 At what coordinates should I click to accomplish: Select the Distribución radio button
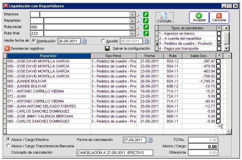click(x=34, y=41)
